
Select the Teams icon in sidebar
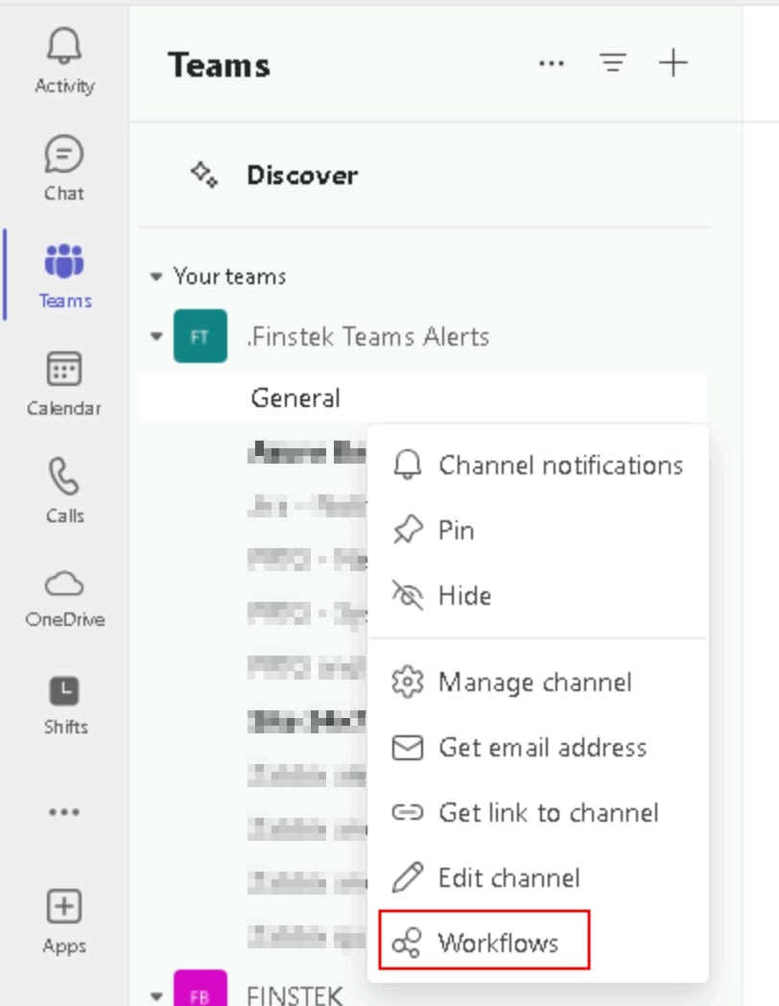pos(64,261)
